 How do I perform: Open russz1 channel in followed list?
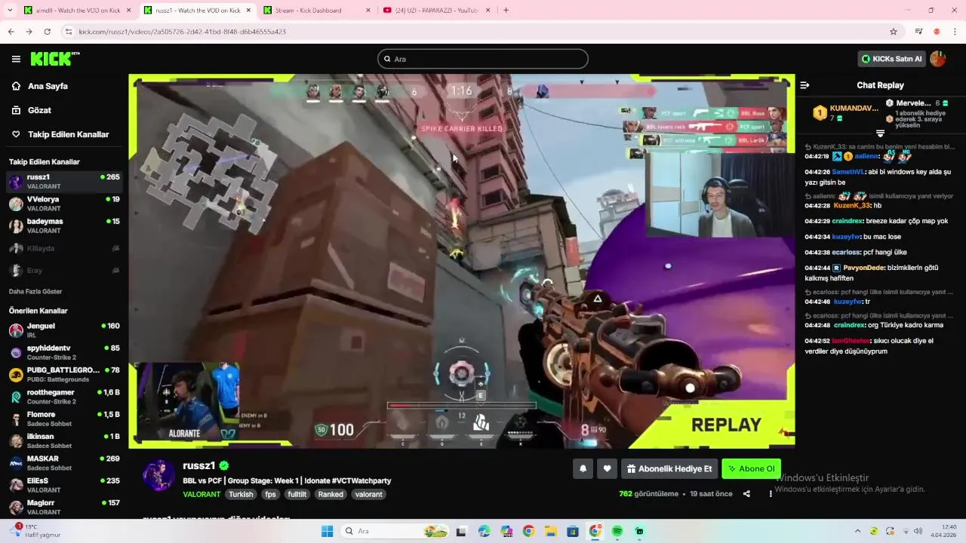click(x=64, y=181)
